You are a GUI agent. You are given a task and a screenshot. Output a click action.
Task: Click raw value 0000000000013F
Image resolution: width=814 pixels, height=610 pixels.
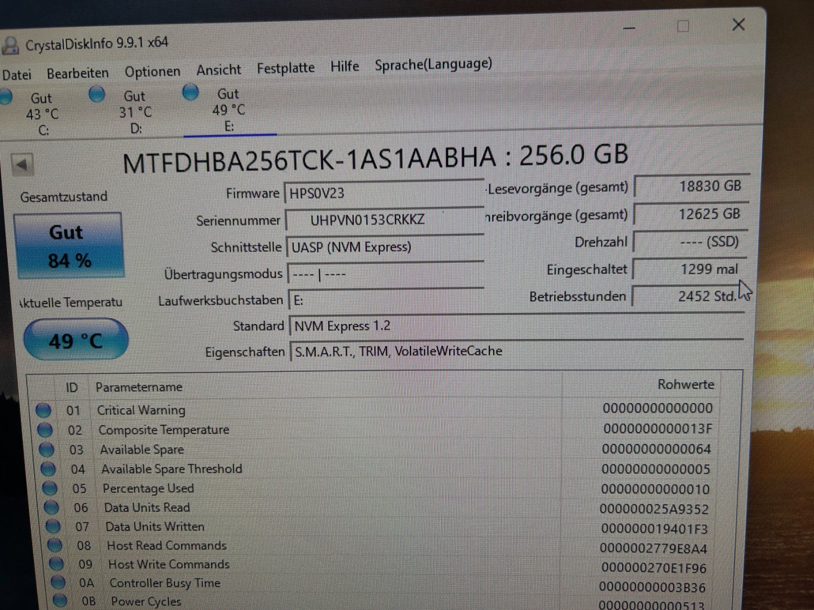coord(658,428)
